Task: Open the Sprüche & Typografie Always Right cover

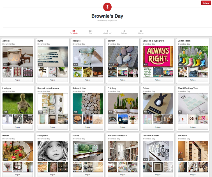Action: (158, 56)
